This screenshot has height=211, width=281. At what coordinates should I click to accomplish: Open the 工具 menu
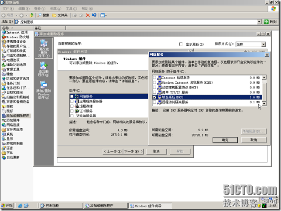(x=71, y=9)
